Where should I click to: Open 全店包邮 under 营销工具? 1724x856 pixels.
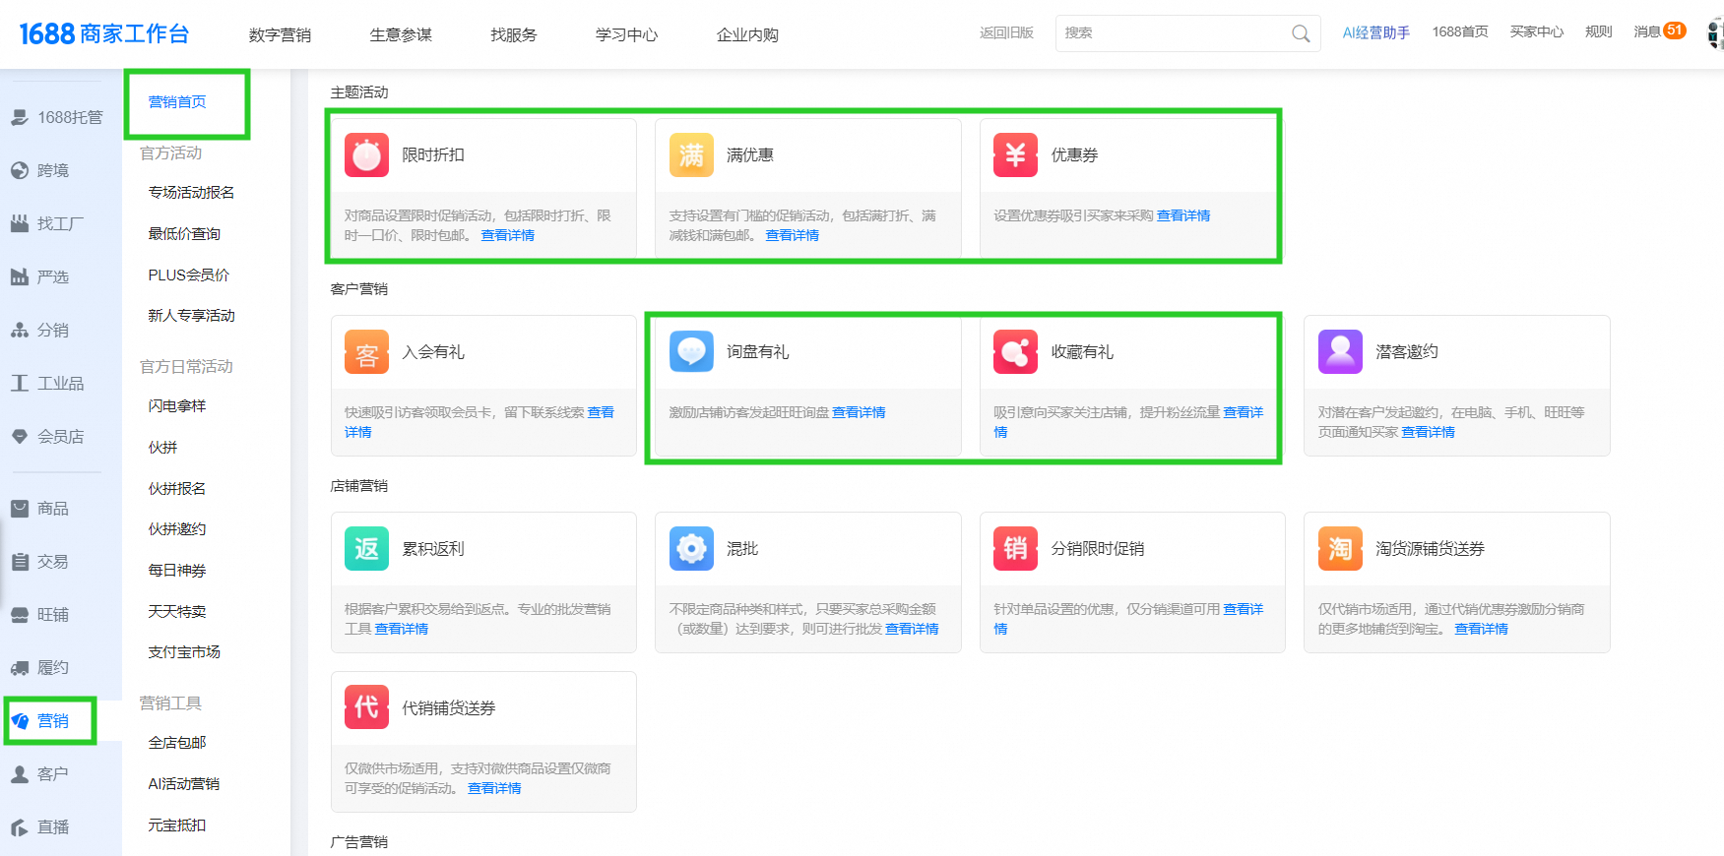point(177,743)
